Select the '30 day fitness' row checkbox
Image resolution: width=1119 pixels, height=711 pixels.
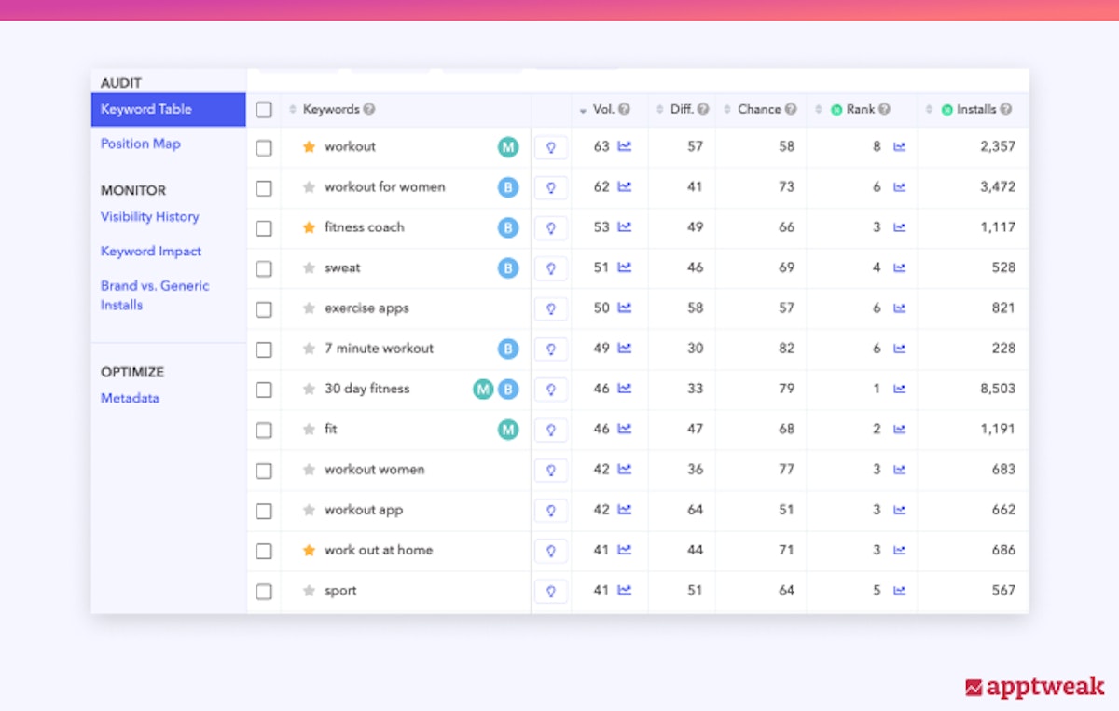[264, 390]
